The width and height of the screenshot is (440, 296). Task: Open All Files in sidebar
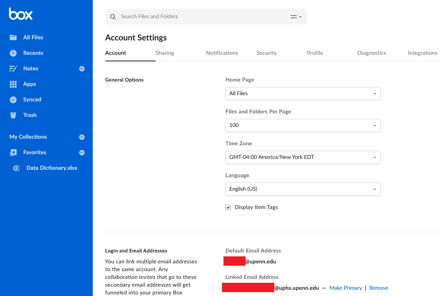(33, 37)
